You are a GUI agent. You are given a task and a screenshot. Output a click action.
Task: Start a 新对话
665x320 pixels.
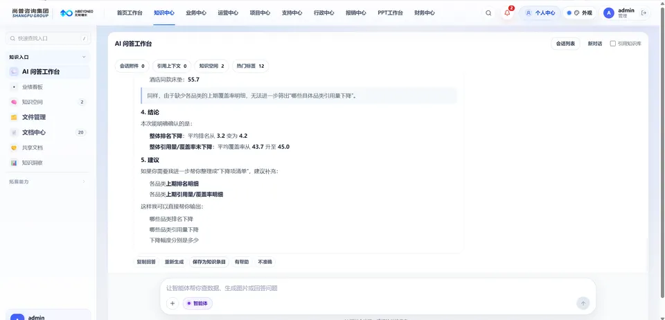[594, 44]
